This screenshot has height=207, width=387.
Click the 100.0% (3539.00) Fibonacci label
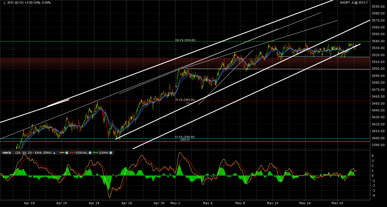[x=185, y=40]
